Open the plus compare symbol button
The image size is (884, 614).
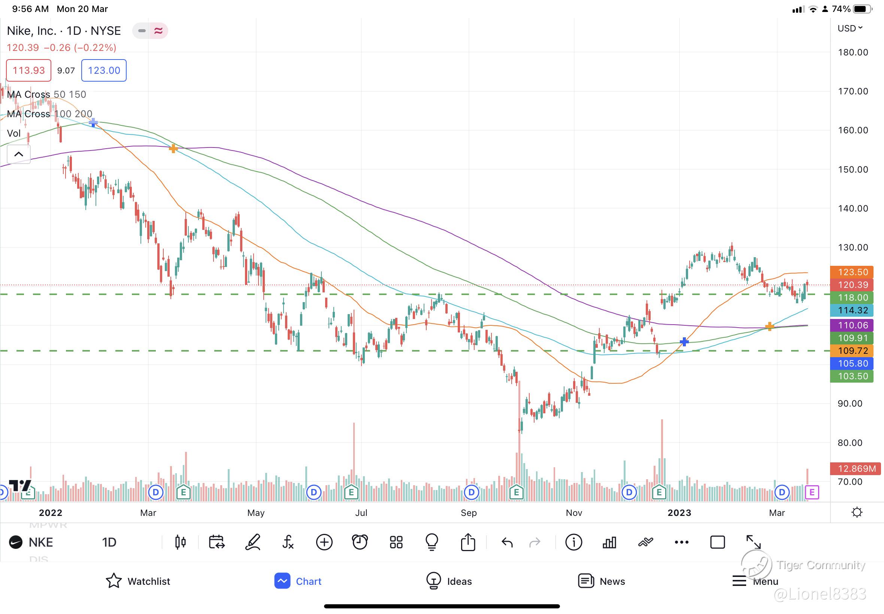[x=324, y=542]
